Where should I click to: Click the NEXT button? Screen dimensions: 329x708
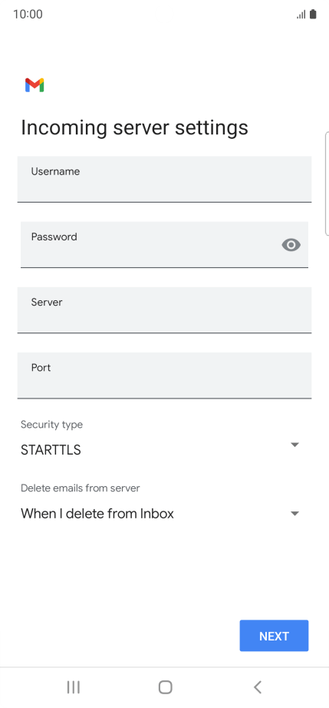click(274, 636)
